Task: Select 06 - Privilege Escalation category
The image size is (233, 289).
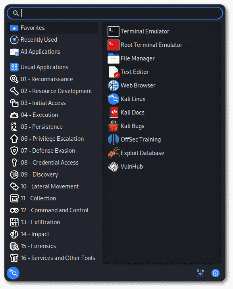Action: click(52, 139)
